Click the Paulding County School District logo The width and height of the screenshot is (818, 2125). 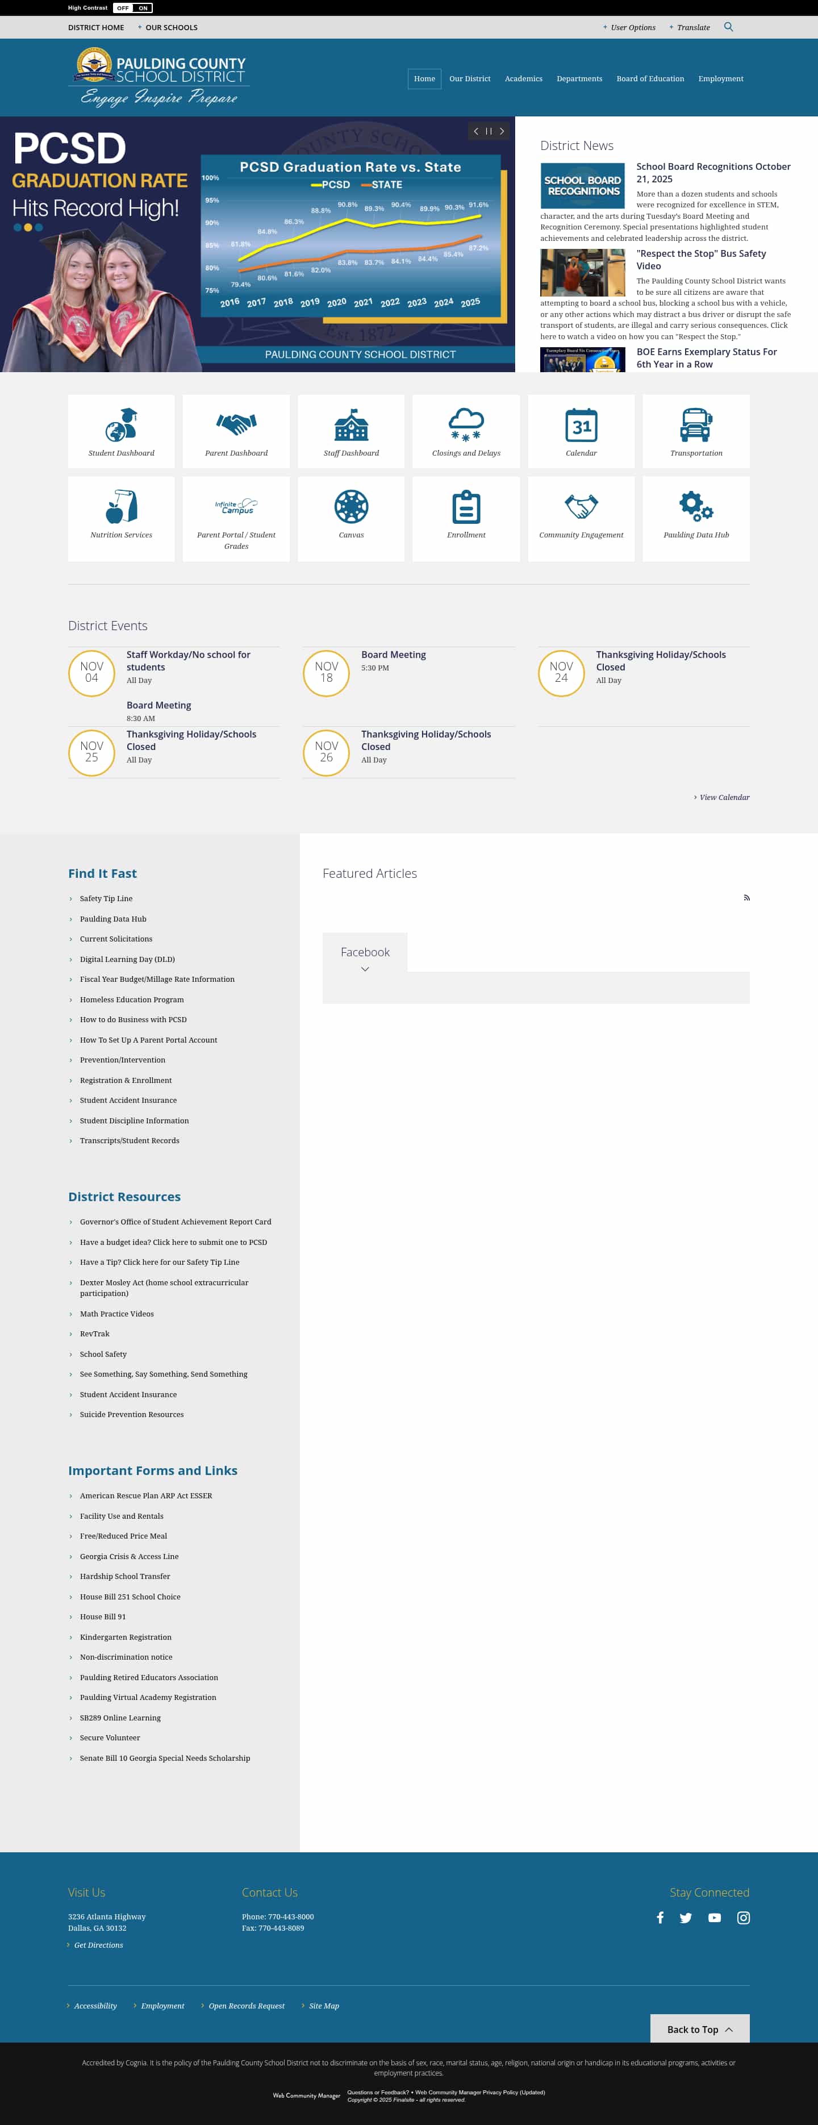pyautogui.click(x=159, y=77)
